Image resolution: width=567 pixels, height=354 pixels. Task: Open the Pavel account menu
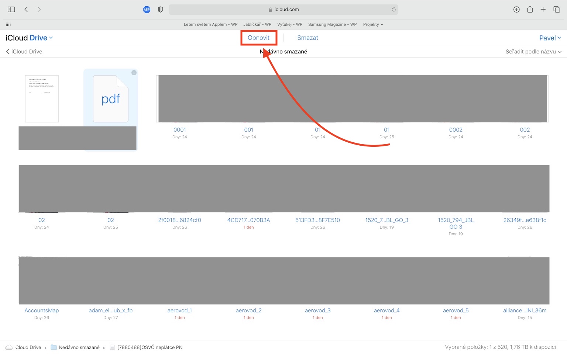coord(550,38)
